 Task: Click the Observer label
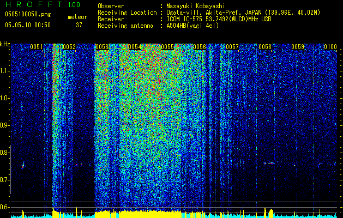coord(111,6)
